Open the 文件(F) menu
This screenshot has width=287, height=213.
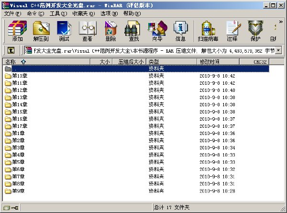point(12,13)
